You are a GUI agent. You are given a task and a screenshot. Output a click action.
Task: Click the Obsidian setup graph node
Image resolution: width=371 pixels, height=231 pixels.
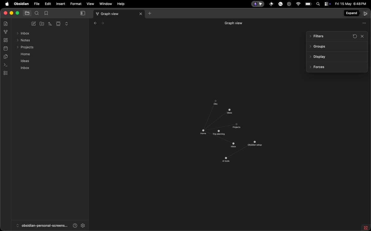(255, 142)
